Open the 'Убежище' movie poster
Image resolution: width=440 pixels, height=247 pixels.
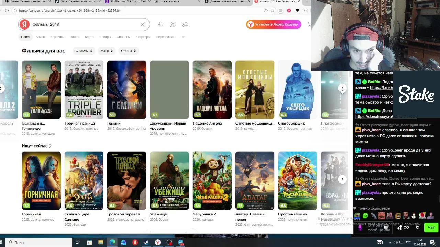[x=169, y=181]
